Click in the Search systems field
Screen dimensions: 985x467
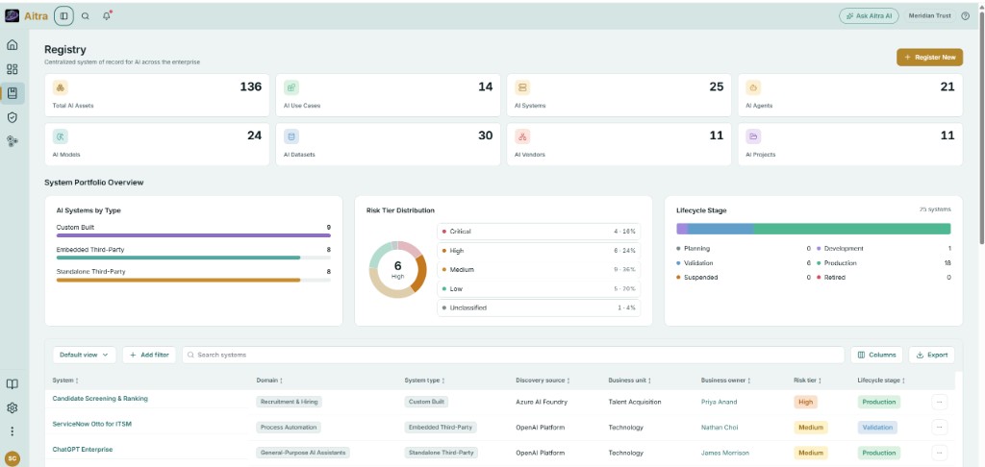coord(514,355)
